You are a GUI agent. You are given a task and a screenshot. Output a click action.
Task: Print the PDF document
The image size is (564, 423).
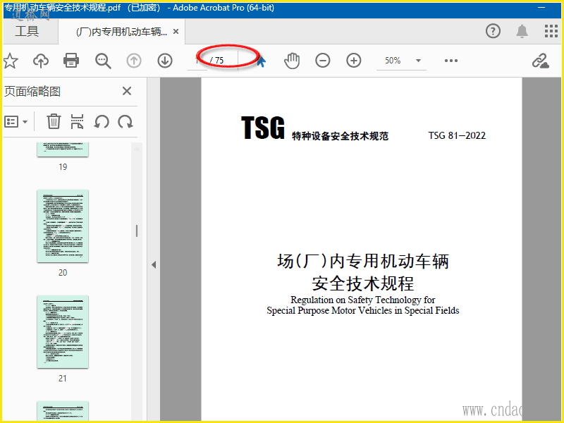pyautogui.click(x=71, y=61)
